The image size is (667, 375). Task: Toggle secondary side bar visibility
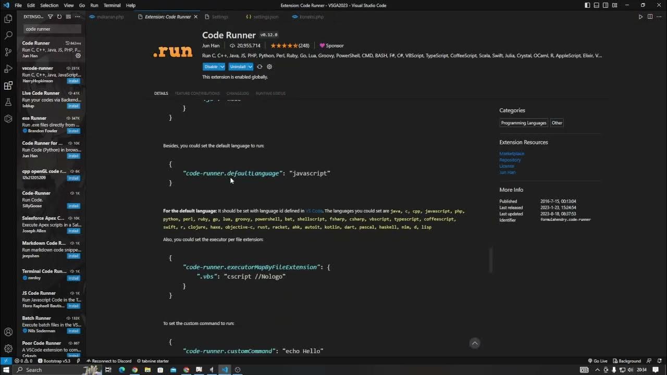click(x=606, y=5)
